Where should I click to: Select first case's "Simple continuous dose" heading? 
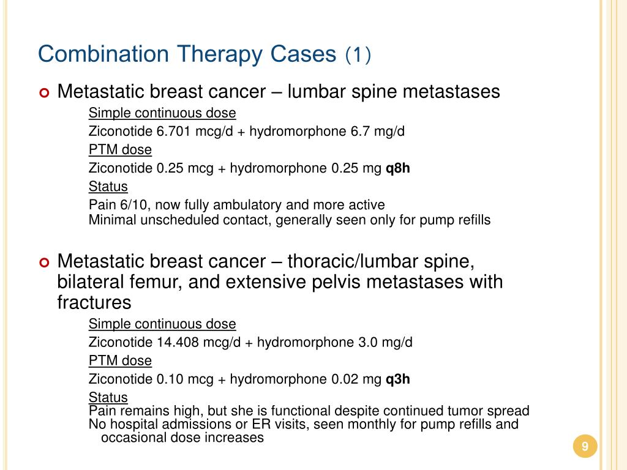162,113
